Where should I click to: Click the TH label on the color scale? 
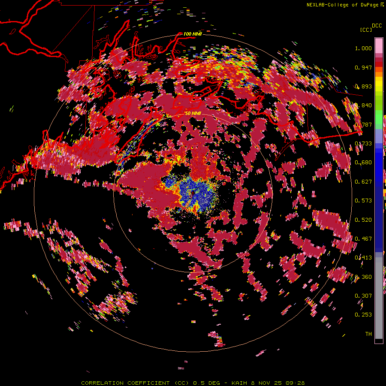pyautogui.click(x=368, y=334)
